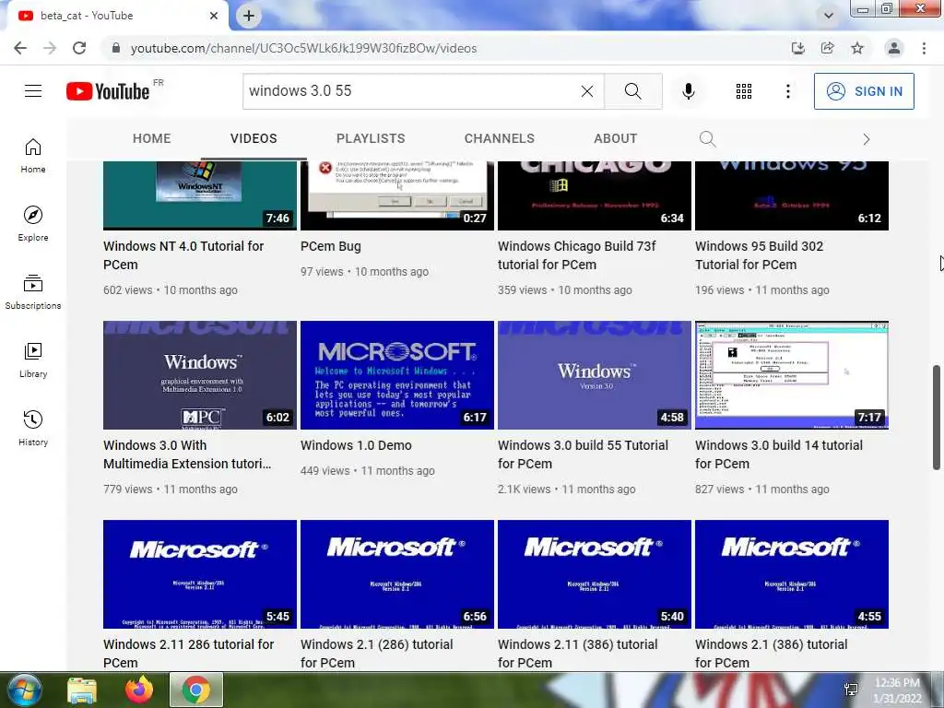Expand channel tabs with the right chevron

click(867, 139)
